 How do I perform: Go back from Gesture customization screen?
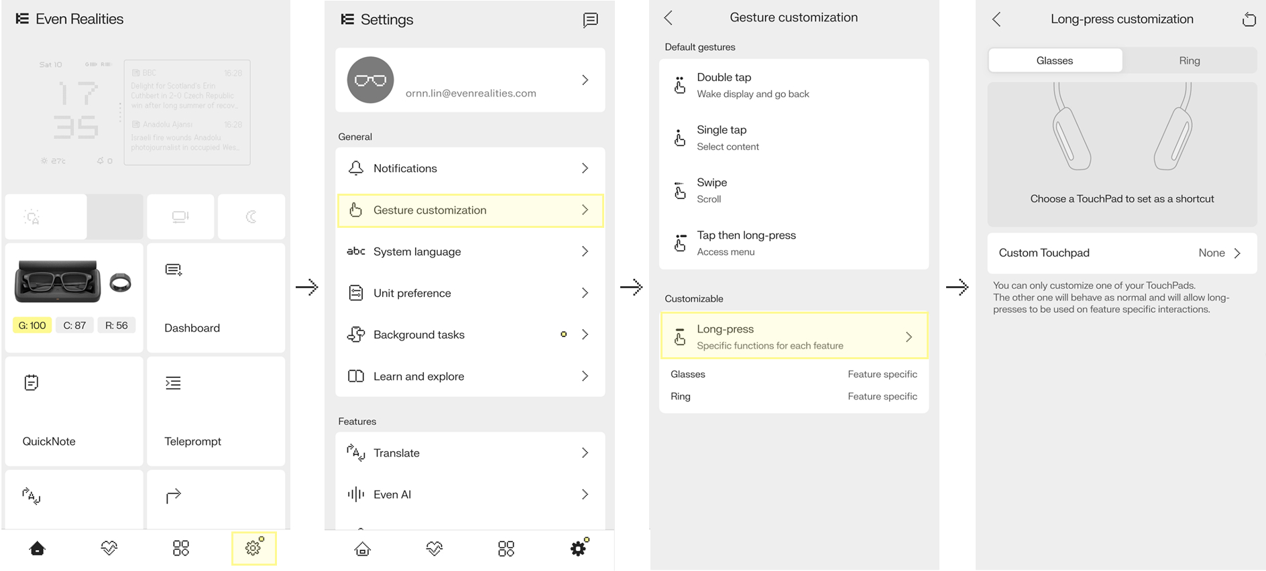668,18
